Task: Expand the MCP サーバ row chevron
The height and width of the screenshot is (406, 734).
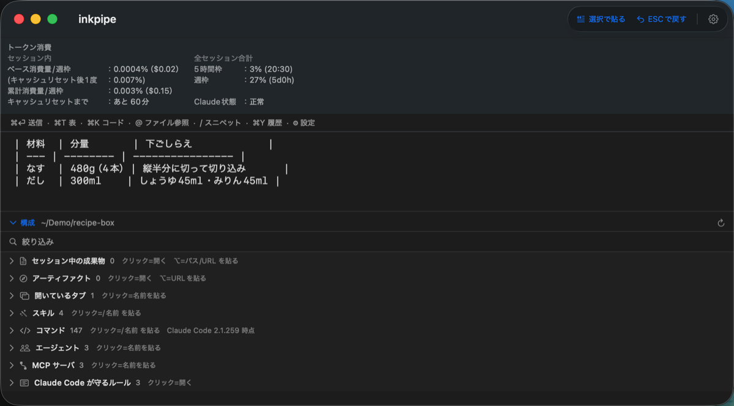Action: (x=12, y=365)
